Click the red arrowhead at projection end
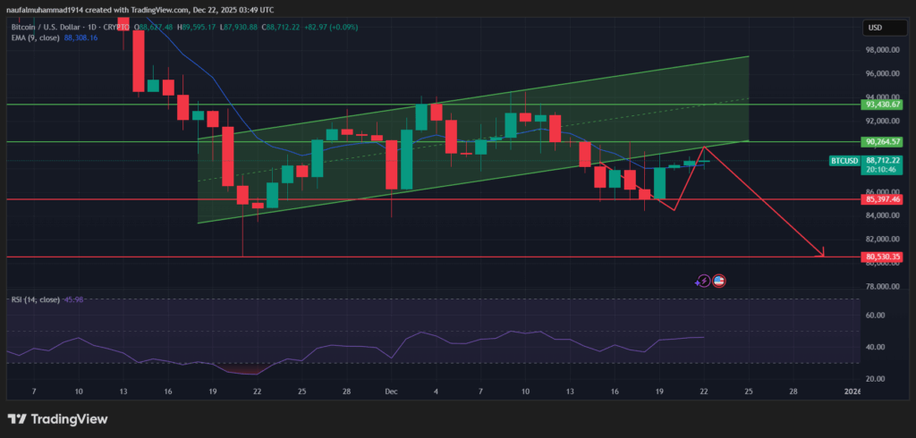This screenshot has width=916, height=438. click(x=820, y=255)
